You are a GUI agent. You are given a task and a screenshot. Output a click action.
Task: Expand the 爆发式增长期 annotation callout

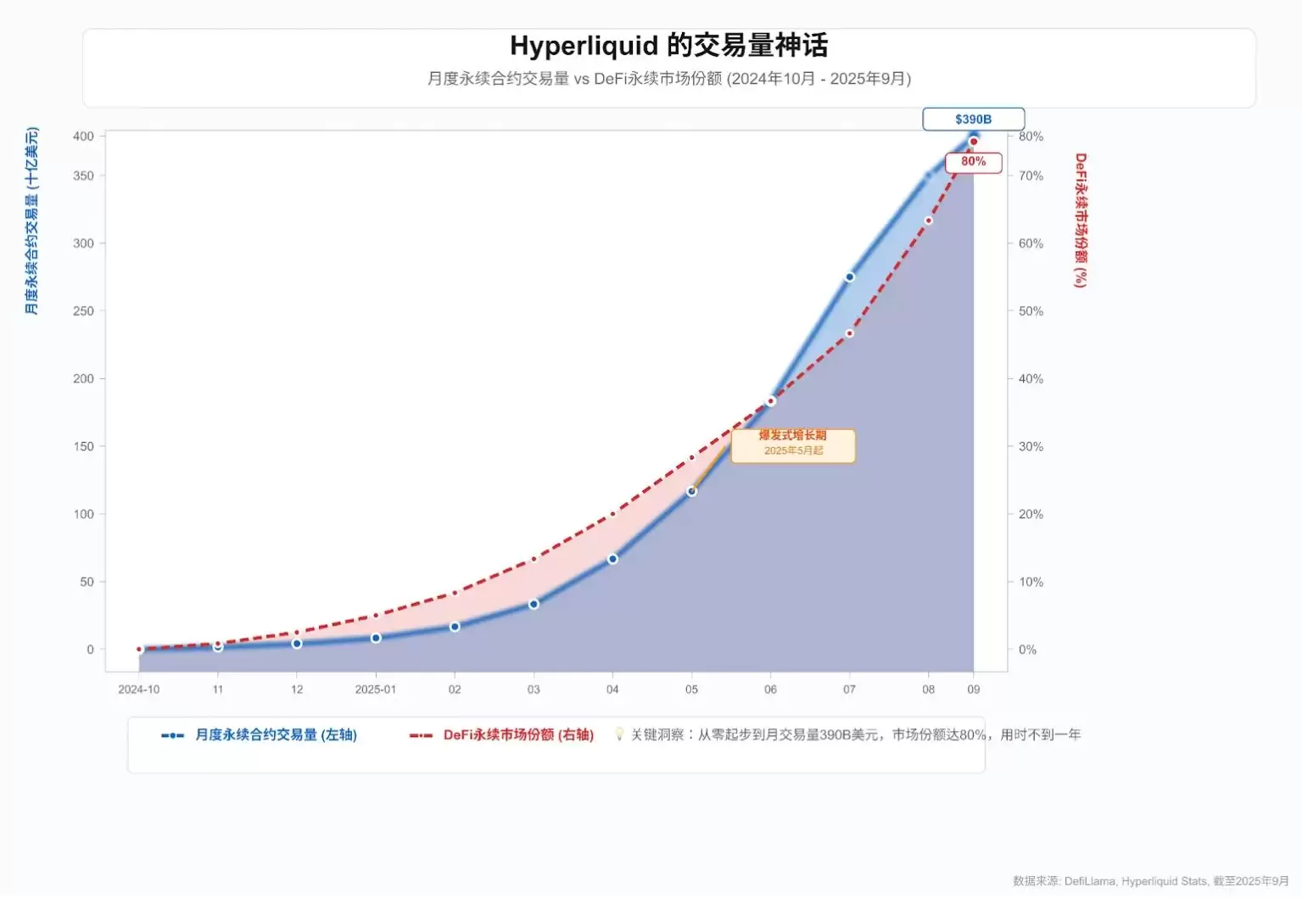click(x=792, y=446)
